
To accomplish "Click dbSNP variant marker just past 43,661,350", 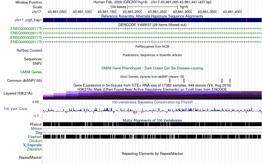I will 222,80.
